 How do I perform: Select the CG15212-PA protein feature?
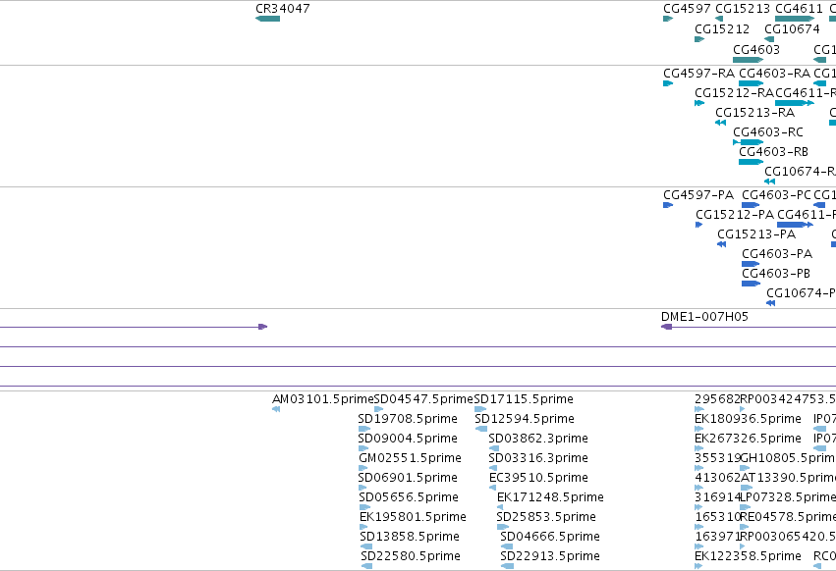699,225
